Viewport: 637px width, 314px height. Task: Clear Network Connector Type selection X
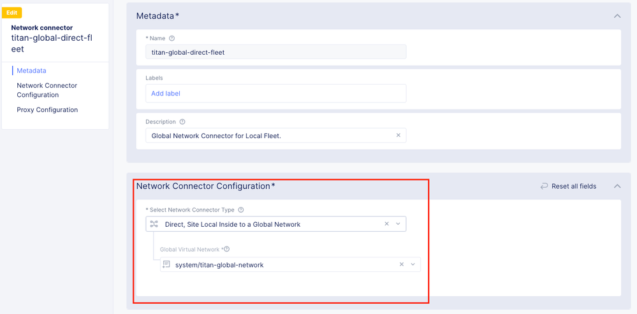pyautogui.click(x=386, y=224)
